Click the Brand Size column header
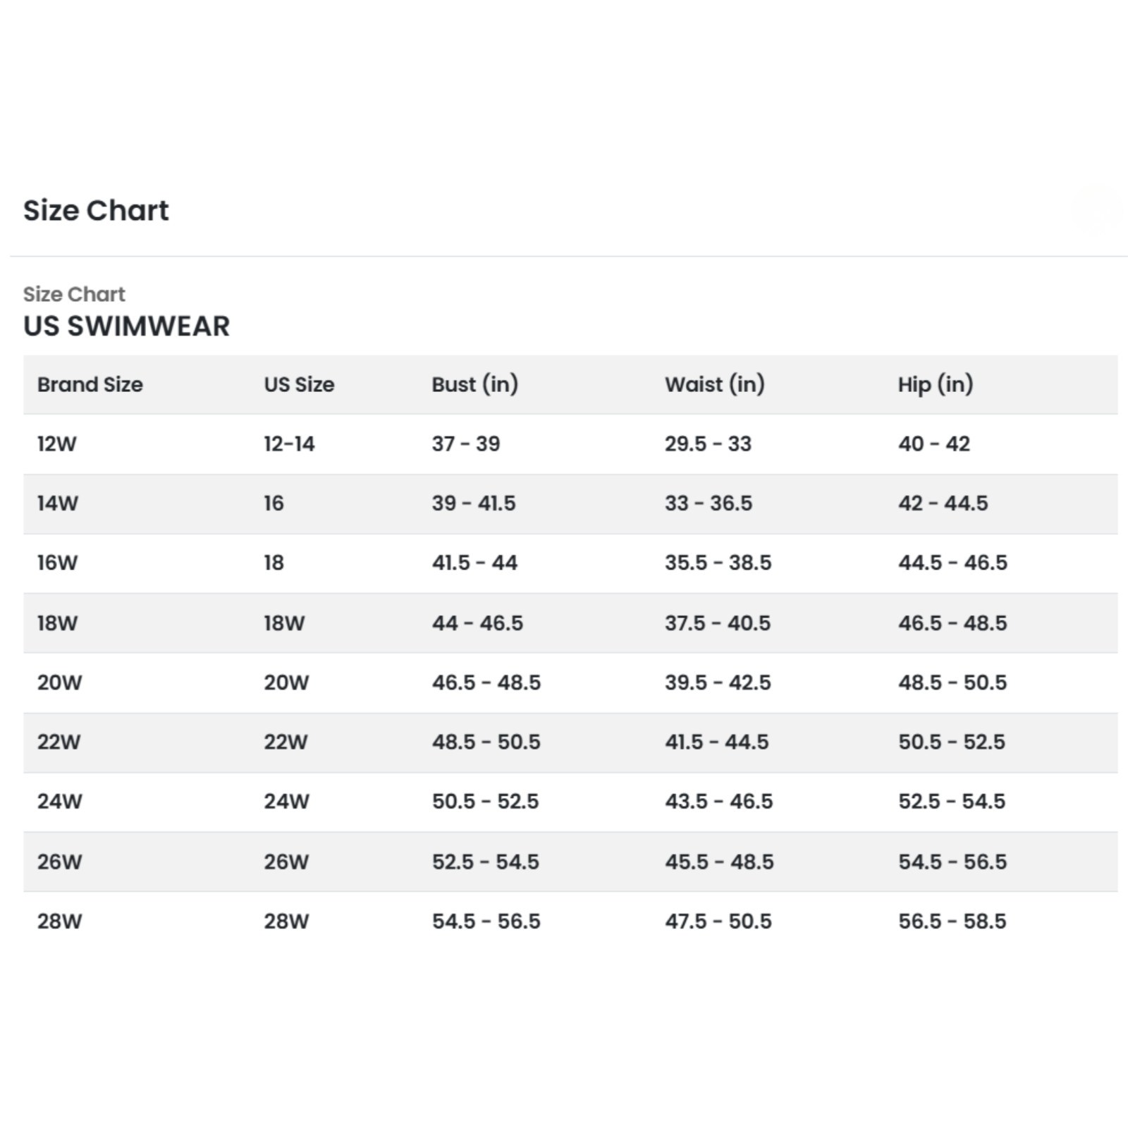The image size is (1128, 1128). (x=90, y=384)
